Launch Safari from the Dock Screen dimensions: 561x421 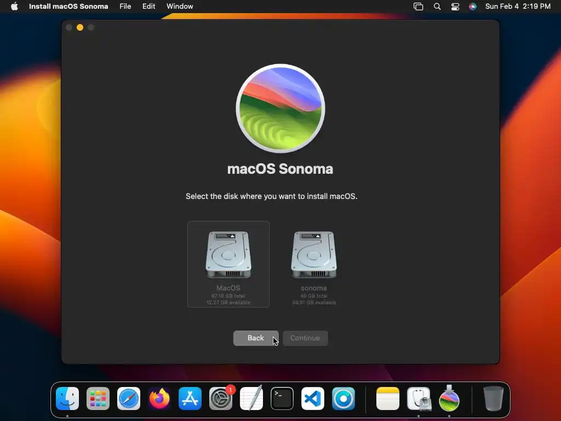click(129, 399)
